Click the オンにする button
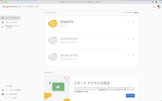 (130, 96)
